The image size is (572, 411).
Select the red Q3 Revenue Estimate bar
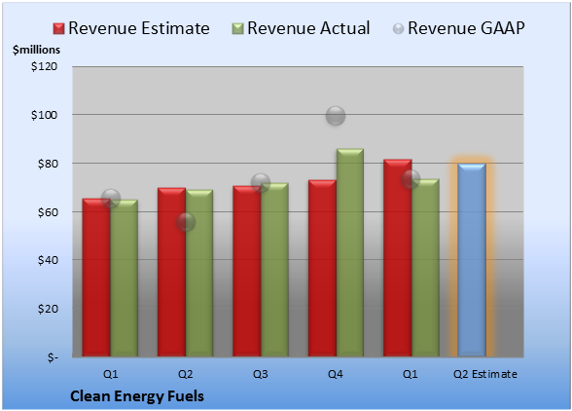coord(247,271)
